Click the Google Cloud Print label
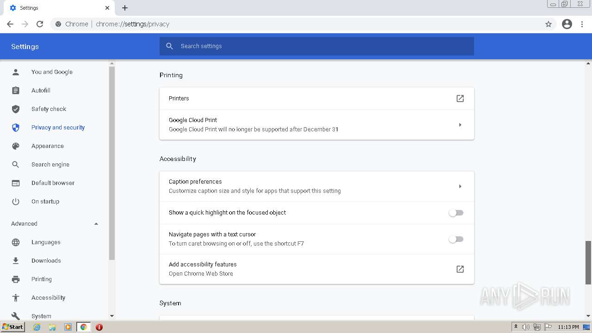Screen dimensions: 592x333 [193, 120]
